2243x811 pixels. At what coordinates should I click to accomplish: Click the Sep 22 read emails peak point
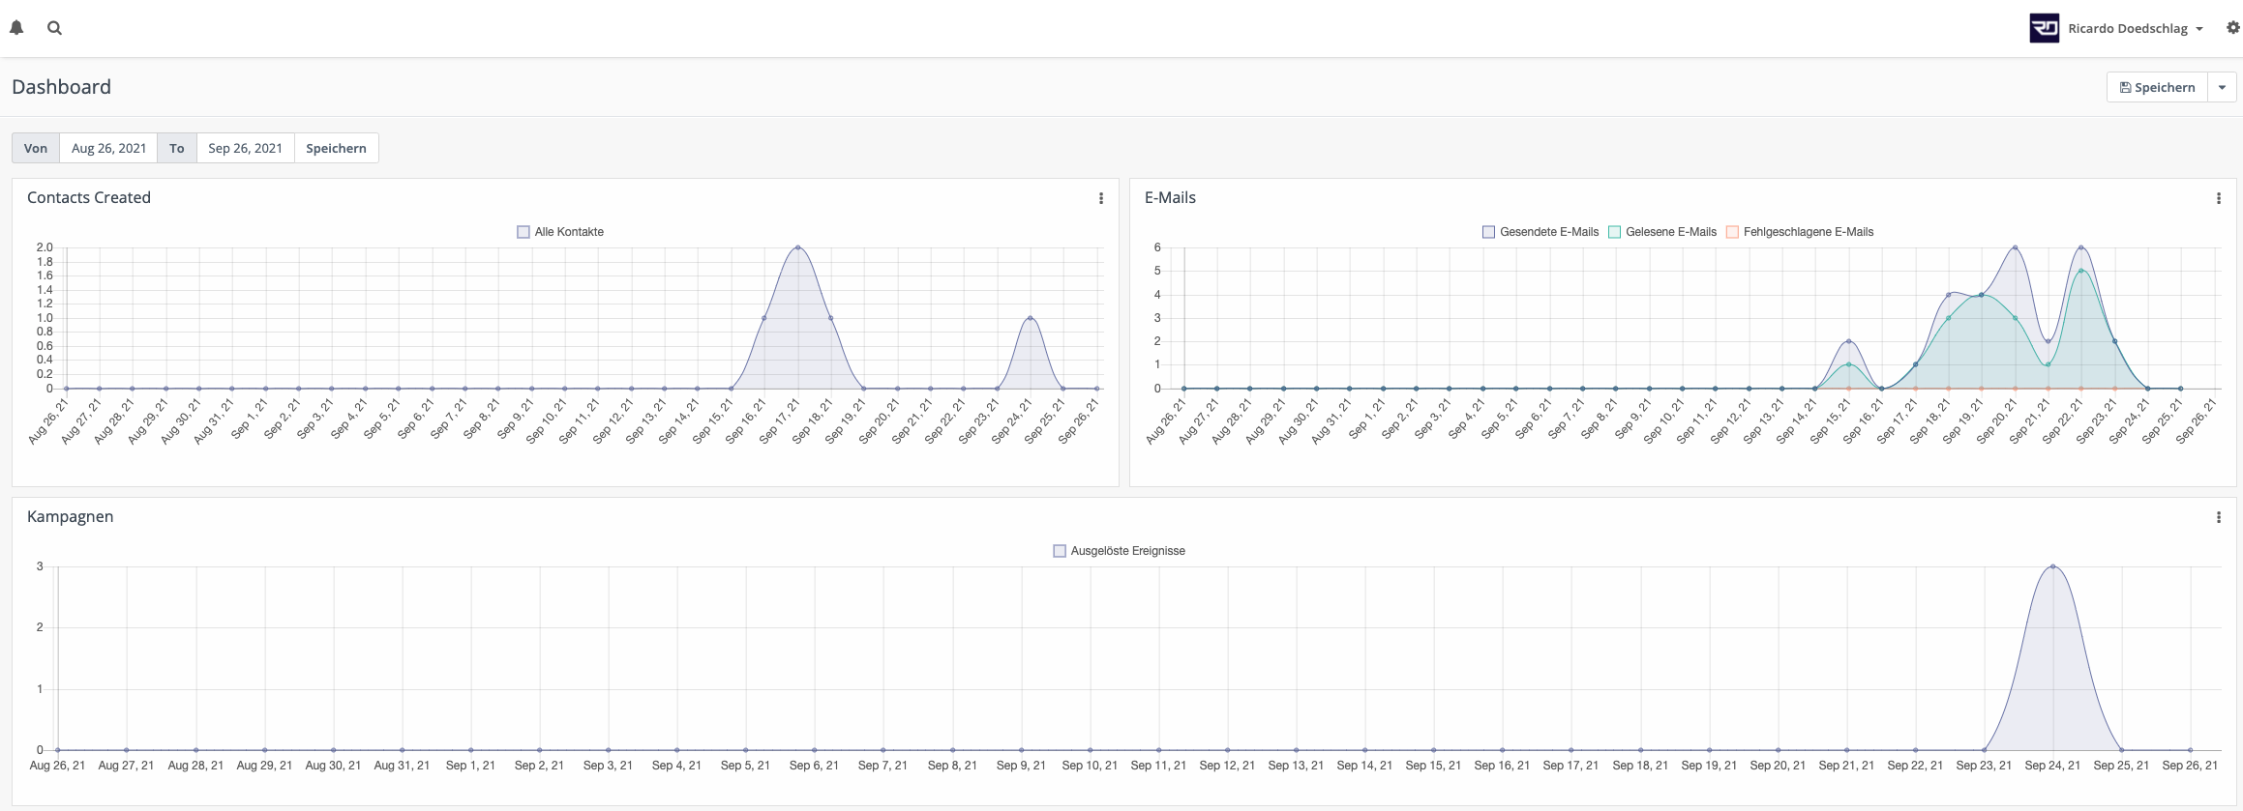tap(2081, 271)
